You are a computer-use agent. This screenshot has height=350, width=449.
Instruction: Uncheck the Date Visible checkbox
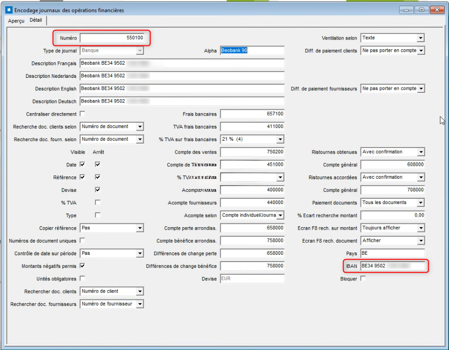82,164
